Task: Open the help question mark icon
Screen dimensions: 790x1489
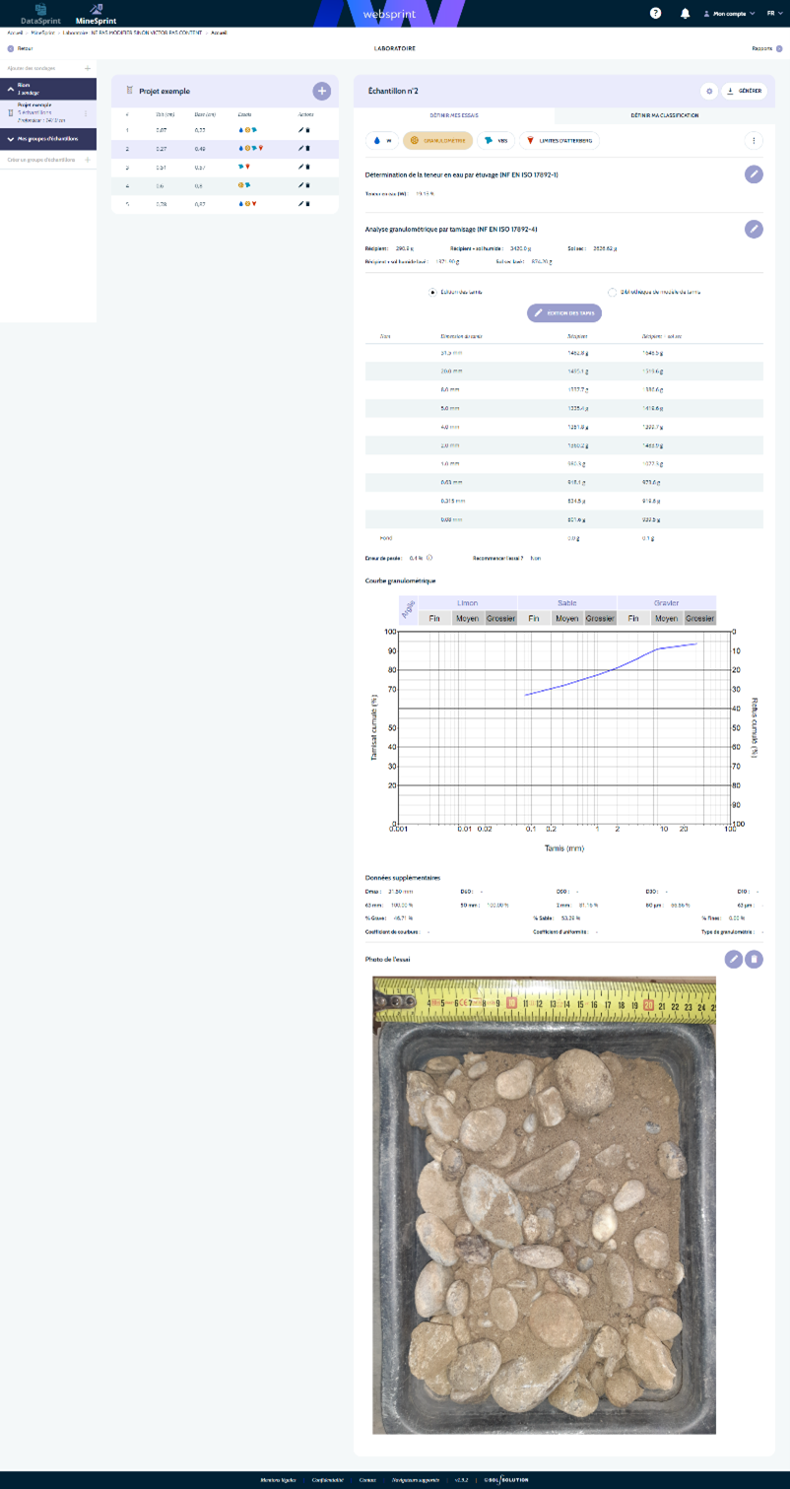Action: tap(656, 14)
